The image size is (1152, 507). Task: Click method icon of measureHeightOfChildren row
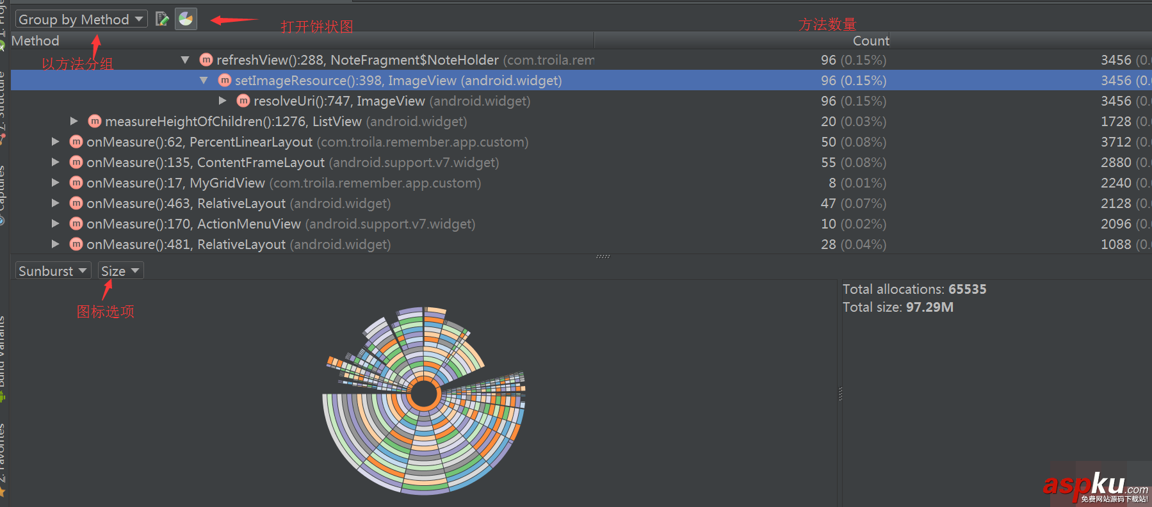95,121
